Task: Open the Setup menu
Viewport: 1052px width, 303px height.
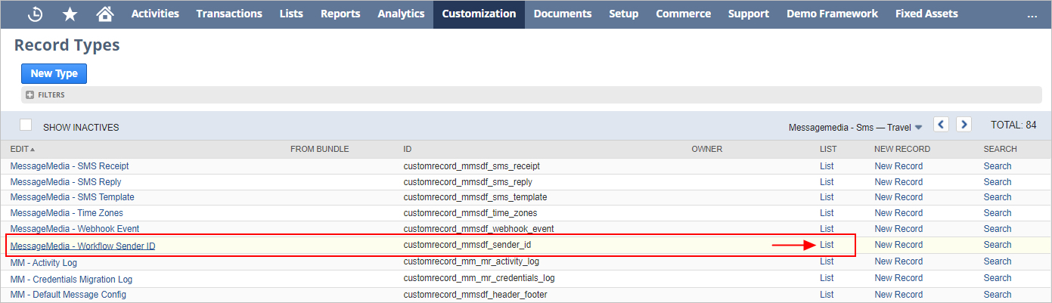Action: (624, 14)
